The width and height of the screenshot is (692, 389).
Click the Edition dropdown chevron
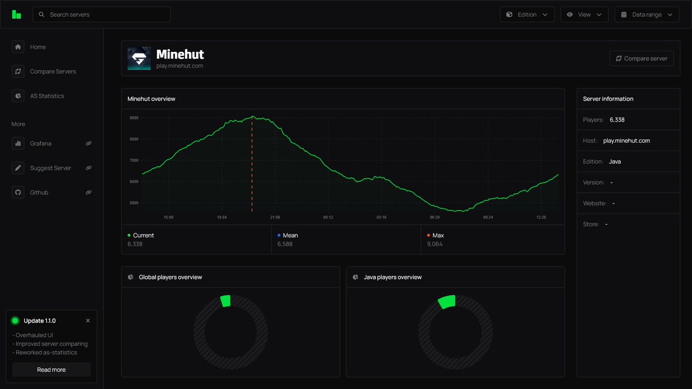point(545,14)
